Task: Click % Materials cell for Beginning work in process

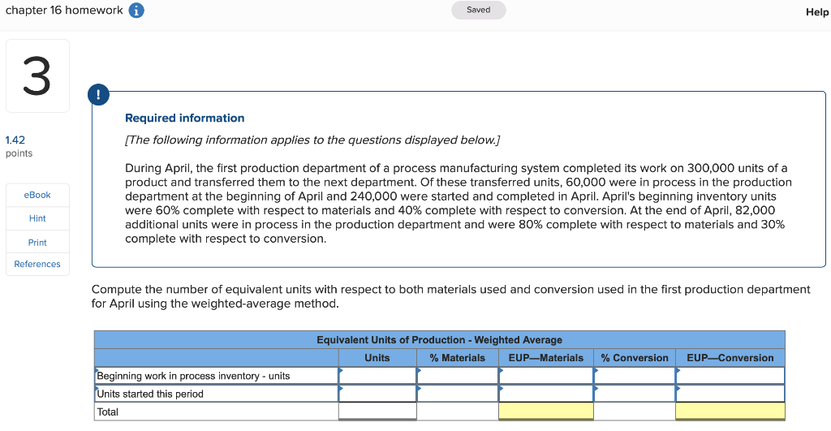Action: (458, 376)
